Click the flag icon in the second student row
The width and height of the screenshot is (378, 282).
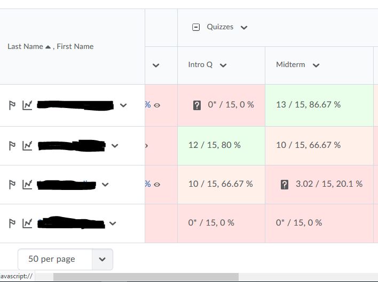(x=12, y=145)
